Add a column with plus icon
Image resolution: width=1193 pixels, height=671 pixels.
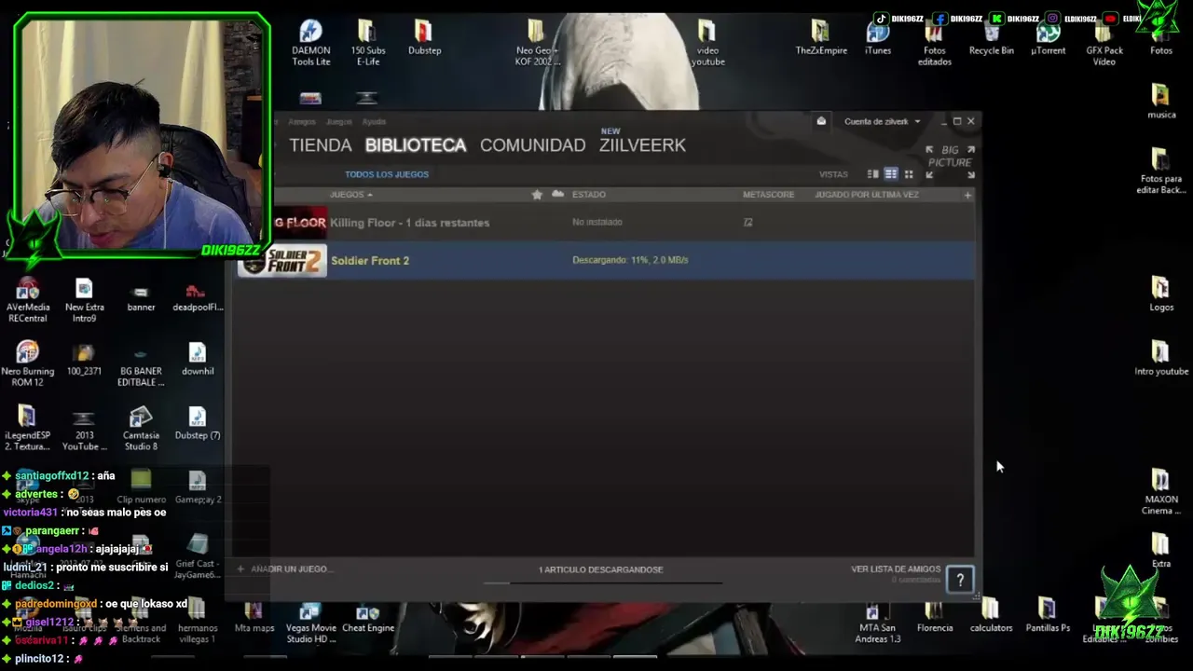click(967, 195)
